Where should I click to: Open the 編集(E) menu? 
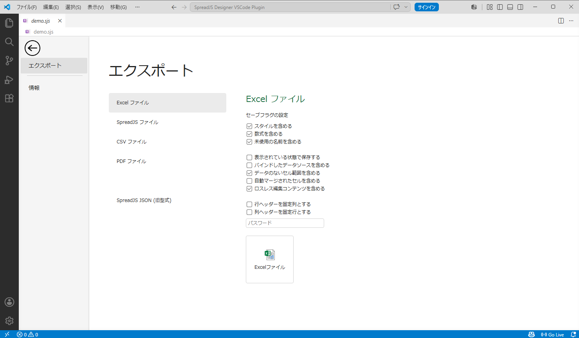pyautogui.click(x=51, y=7)
